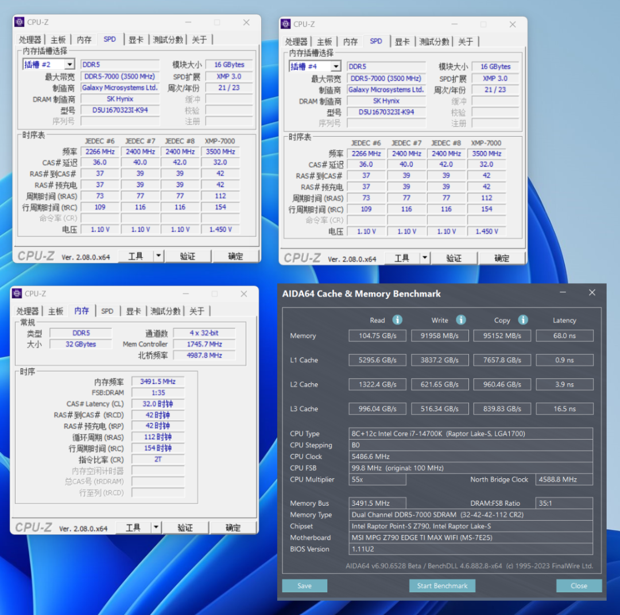Expand 工具 arrow in slot #4 CPU-Z window
Screen dimensions: 620x615
click(424, 258)
